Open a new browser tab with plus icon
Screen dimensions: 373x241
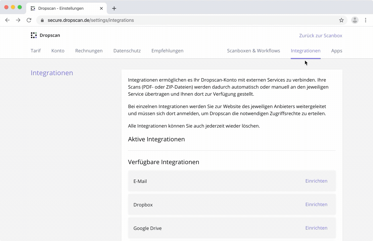[x=114, y=8]
